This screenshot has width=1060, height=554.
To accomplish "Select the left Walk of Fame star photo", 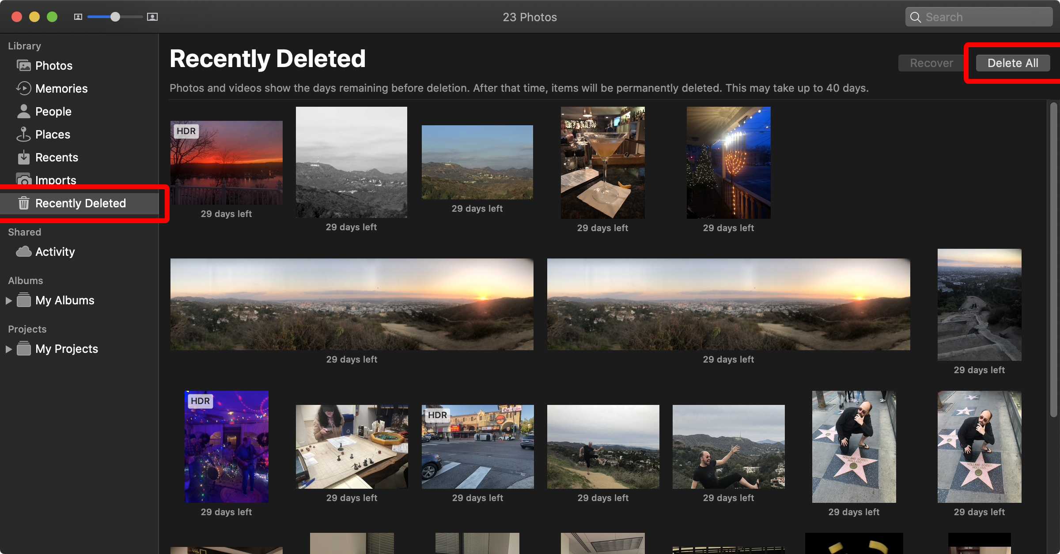I will (854, 447).
